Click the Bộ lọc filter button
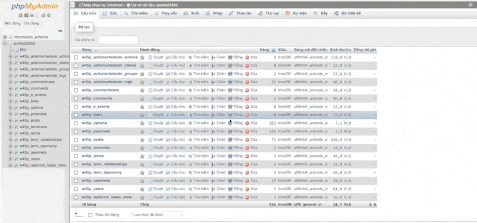The image size is (477, 223). pyautogui.click(x=84, y=27)
